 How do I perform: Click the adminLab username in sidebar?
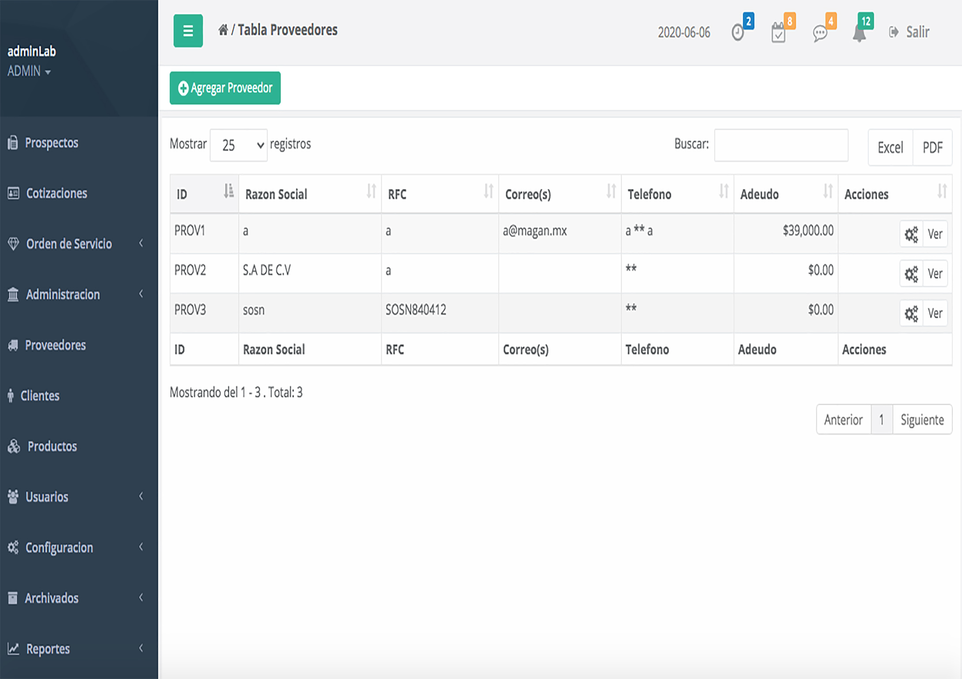tap(32, 51)
